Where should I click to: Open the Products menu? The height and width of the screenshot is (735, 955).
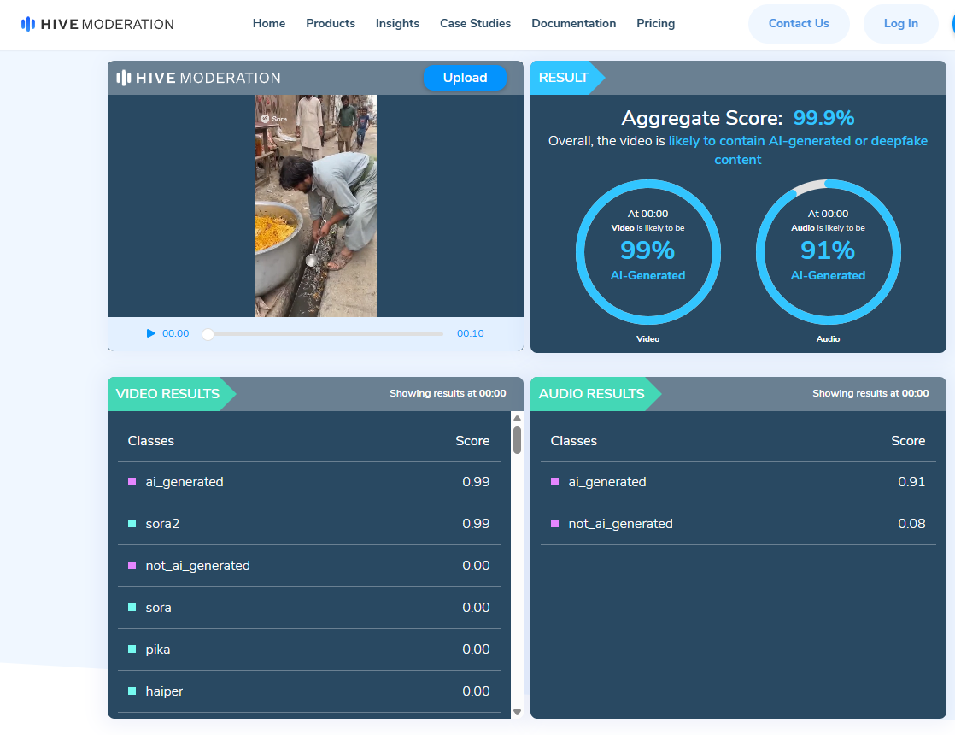tap(331, 24)
